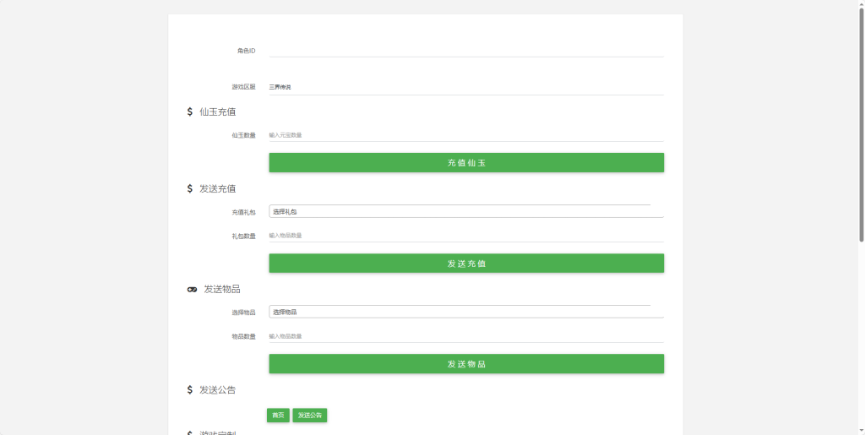Click the gamepad icon beside 发送物品

(192, 290)
